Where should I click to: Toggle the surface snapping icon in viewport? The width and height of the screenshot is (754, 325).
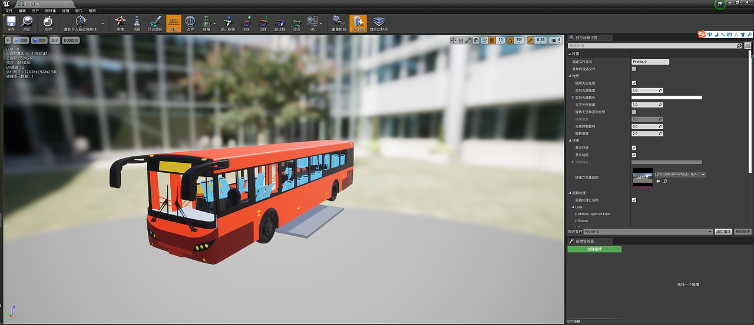(x=484, y=41)
